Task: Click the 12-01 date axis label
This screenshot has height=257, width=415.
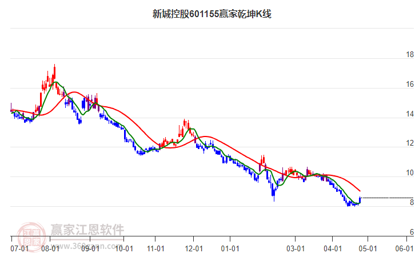Action: click(194, 248)
